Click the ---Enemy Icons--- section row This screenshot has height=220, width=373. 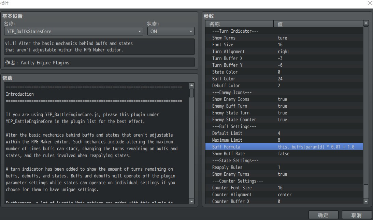click(284, 93)
